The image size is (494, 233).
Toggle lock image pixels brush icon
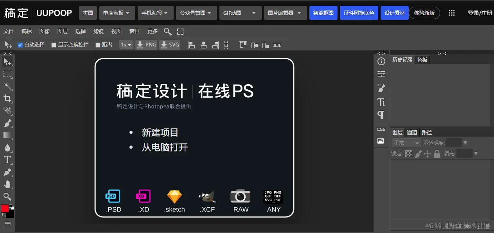pos(418,154)
